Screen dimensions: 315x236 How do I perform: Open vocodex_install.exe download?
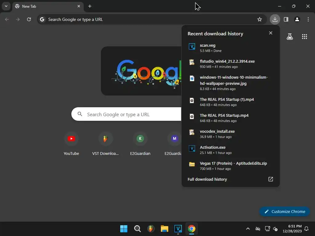click(x=231, y=134)
